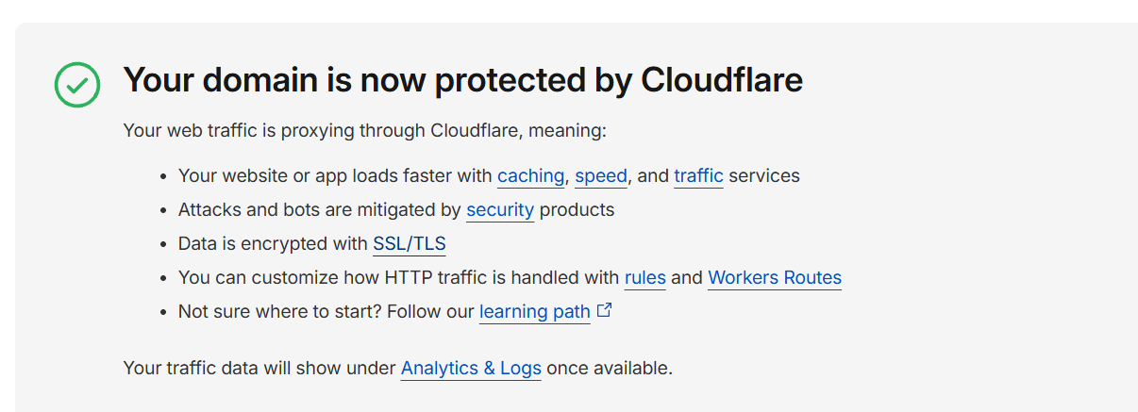This screenshot has width=1138, height=412.
Task: Click the 'Attacks and bots are mitigated' text
Action: click(x=320, y=209)
